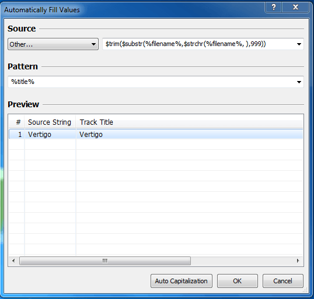The image size is (314, 299).
Task: Confirm with the OK button
Action: coord(238,281)
